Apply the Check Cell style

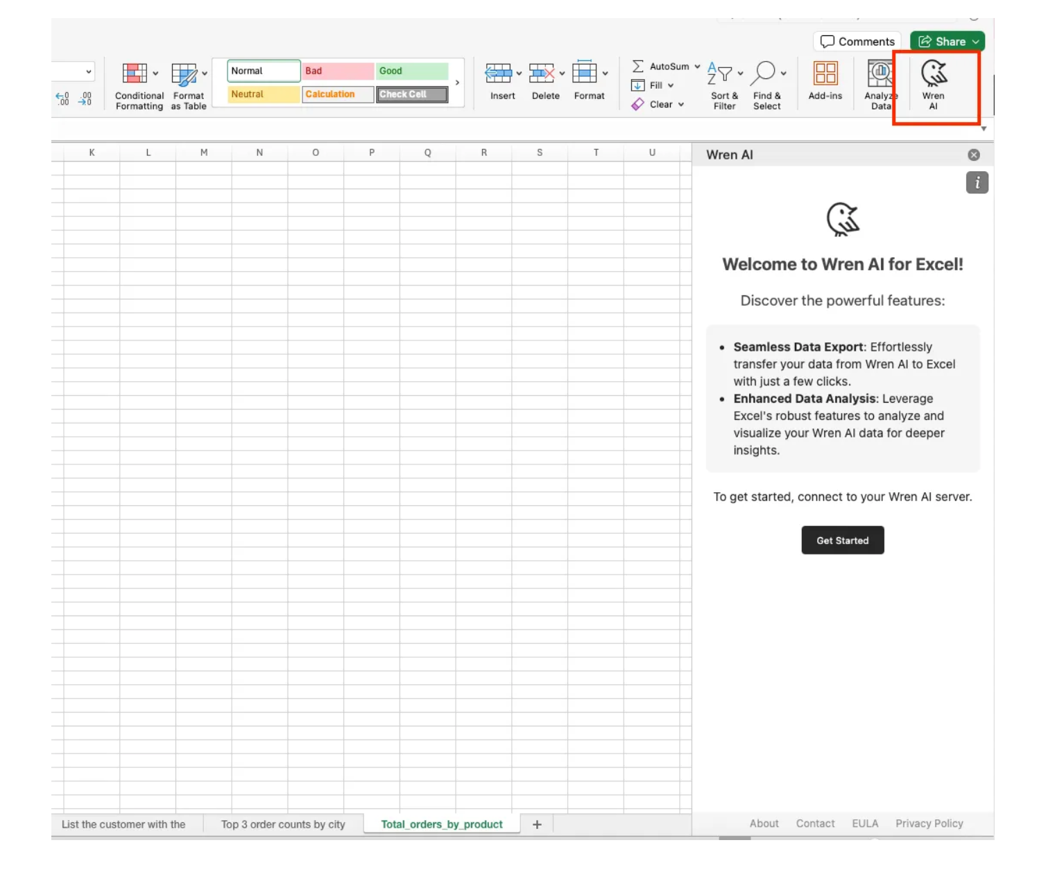[x=412, y=94]
